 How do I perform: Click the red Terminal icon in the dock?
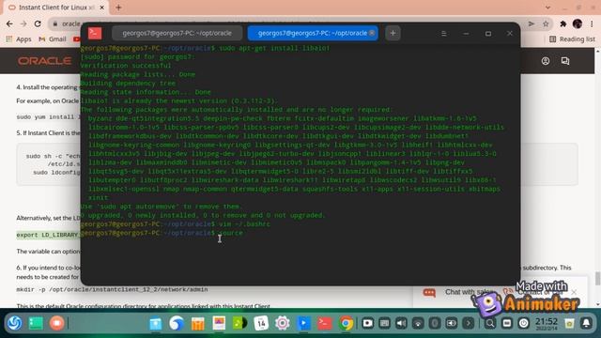tap(325, 323)
